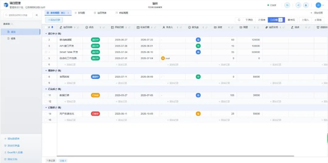Focus the sidebar search input field
Image resolution: width=328 pixels, height=163 pixels.
18,15
